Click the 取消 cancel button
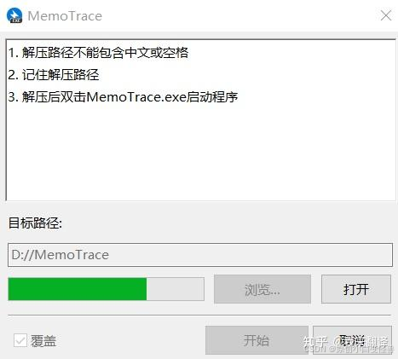This screenshot has height=359, width=398. [x=352, y=340]
